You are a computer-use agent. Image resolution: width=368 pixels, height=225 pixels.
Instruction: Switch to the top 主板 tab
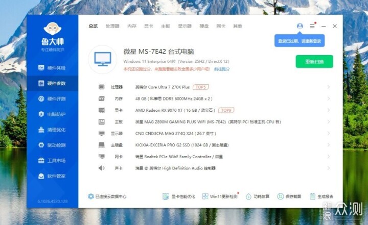[165, 26]
